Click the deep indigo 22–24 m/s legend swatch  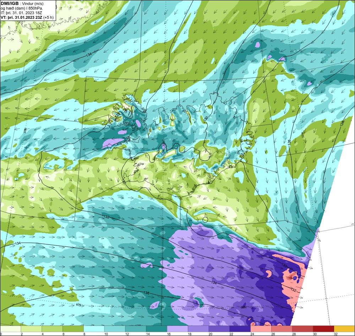click(240, 329)
